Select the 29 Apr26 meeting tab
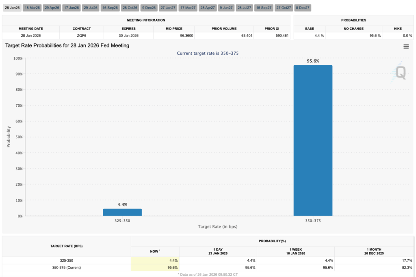Screen dimensions: 416x277 pyautogui.click(x=52, y=8)
